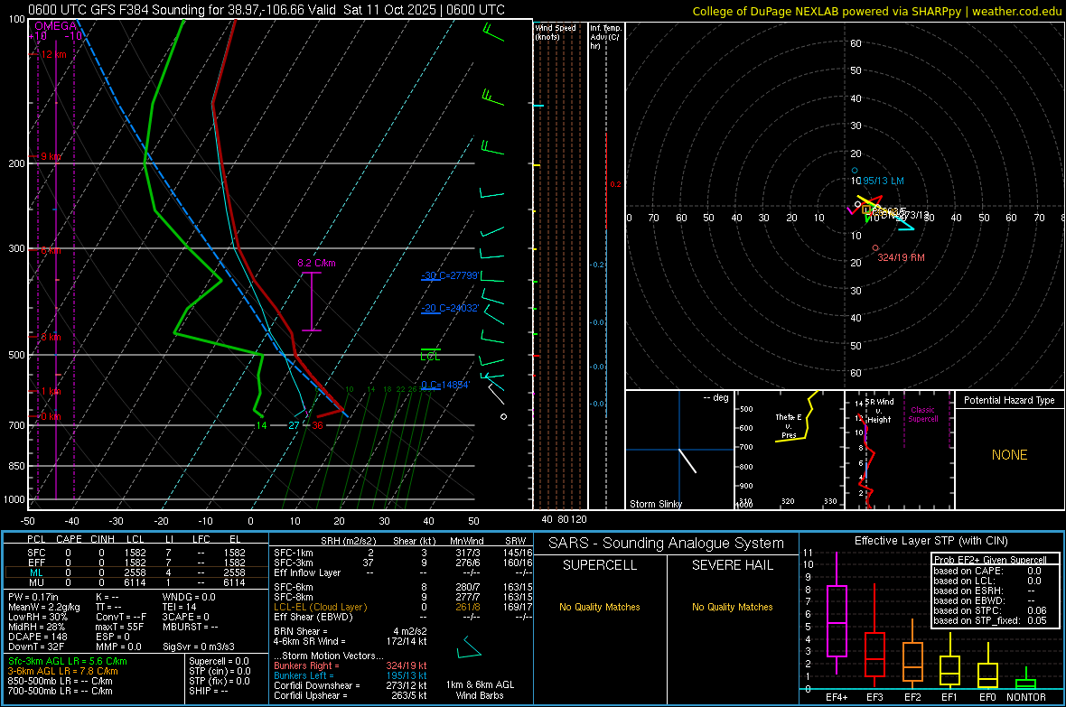Click the Wind Speed (knots) panel header
The width and height of the screenshot is (1066, 707).
click(556, 32)
